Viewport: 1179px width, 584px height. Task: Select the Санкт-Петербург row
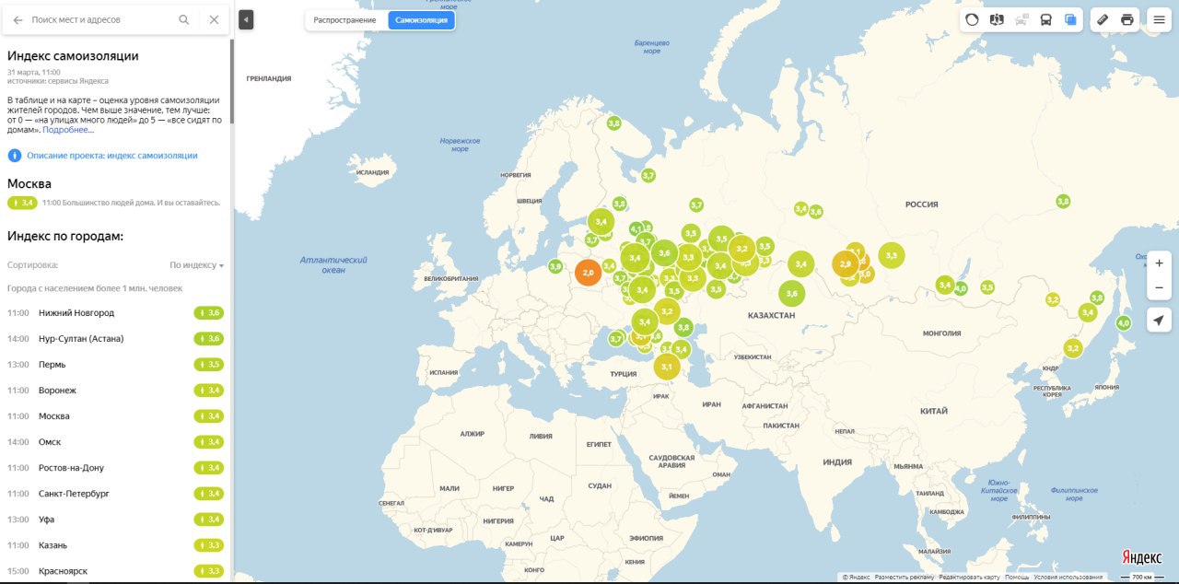click(115, 494)
